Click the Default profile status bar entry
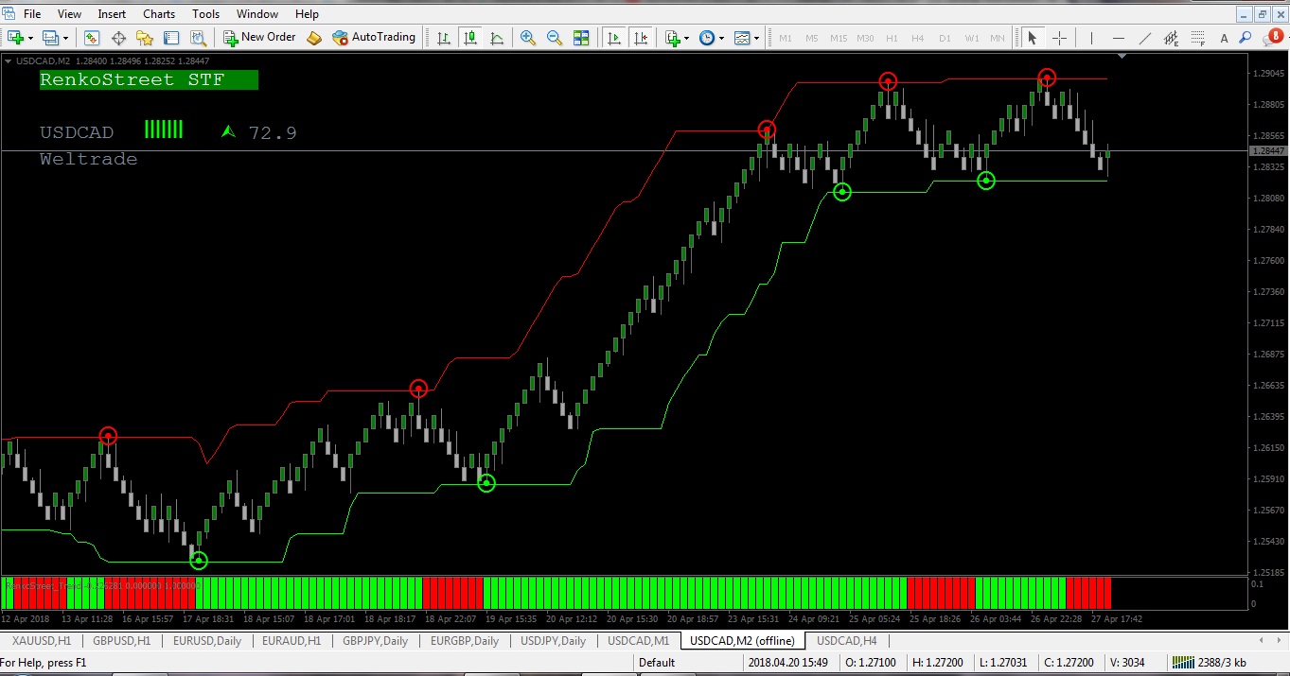Screen dimensions: 1290x676 pyautogui.click(x=657, y=663)
